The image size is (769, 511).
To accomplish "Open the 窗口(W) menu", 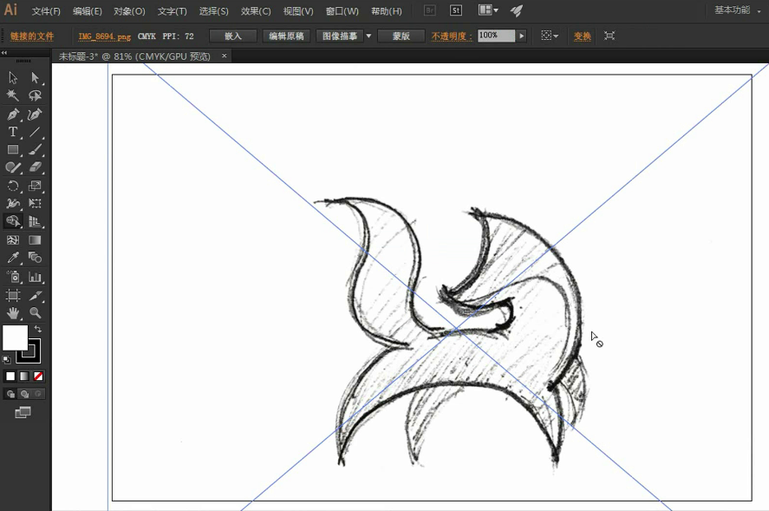I will [x=342, y=10].
